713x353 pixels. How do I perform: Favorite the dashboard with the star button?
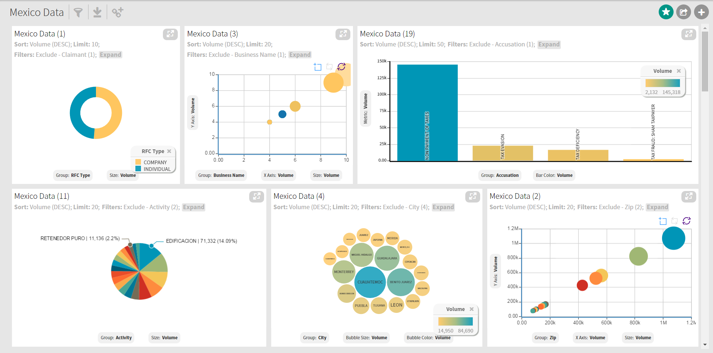[666, 12]
